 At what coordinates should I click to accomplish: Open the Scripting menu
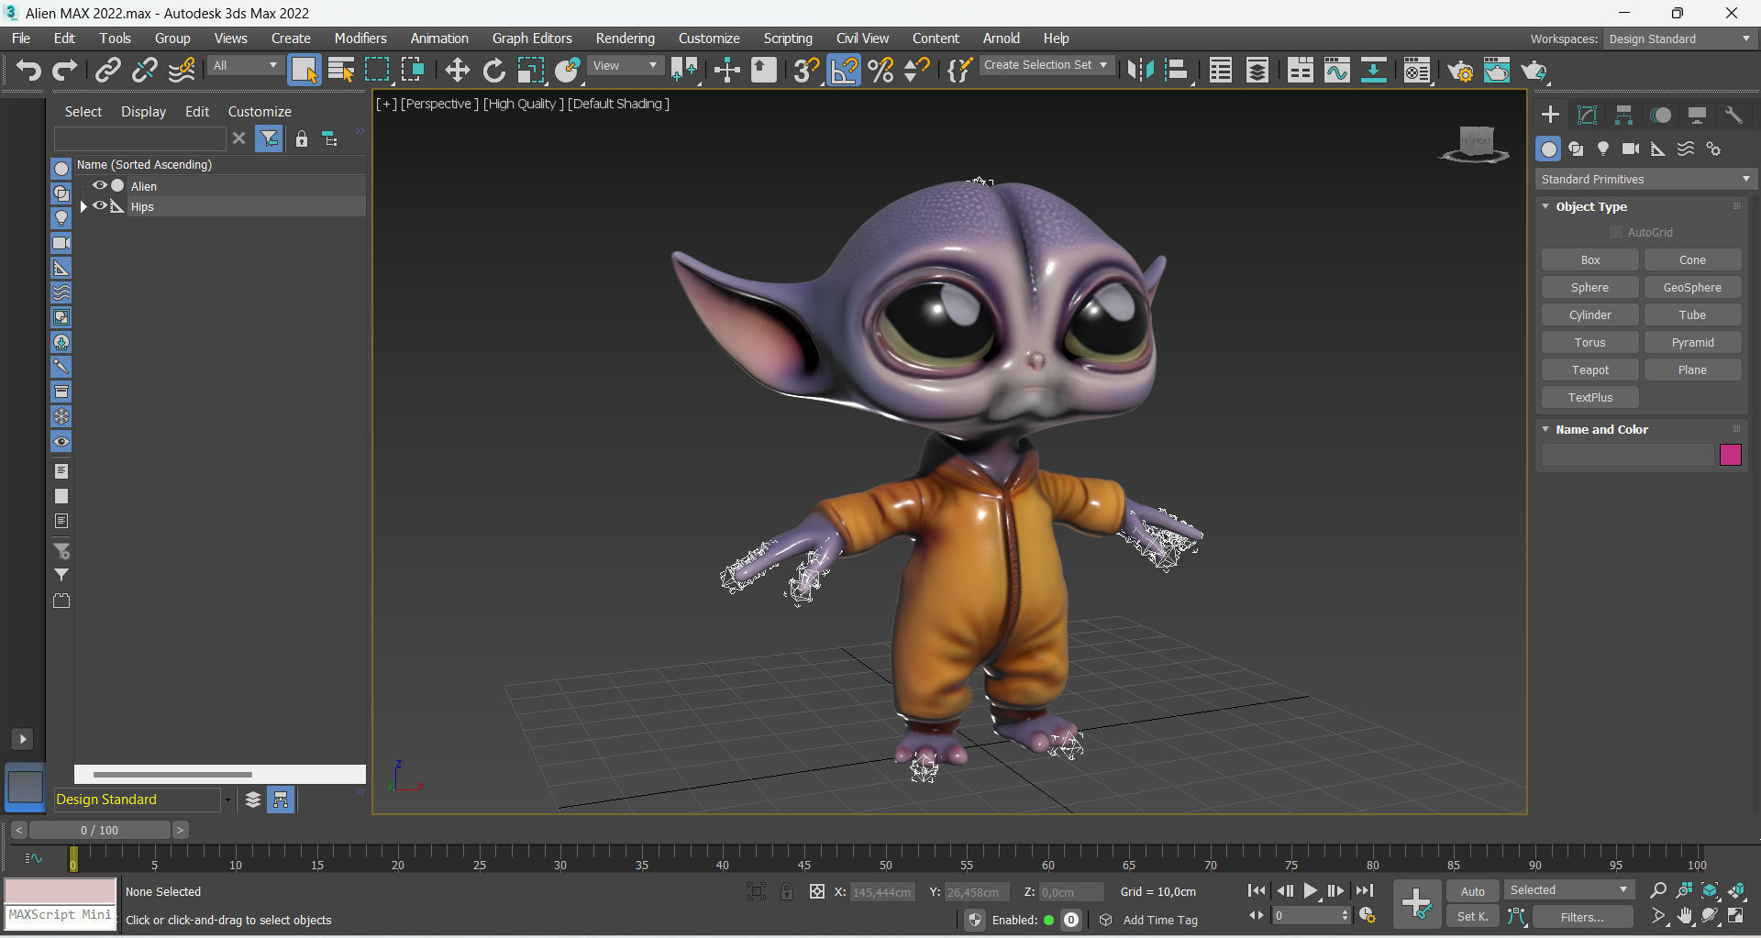pyautogui.click(x=788, y=39)
